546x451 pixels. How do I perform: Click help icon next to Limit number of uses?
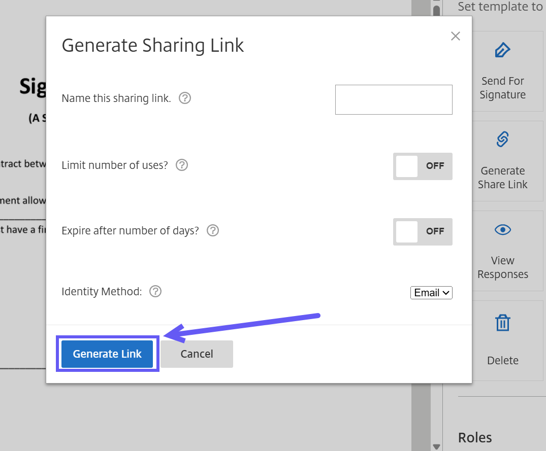pyautogui.click(x=182, y=165)
